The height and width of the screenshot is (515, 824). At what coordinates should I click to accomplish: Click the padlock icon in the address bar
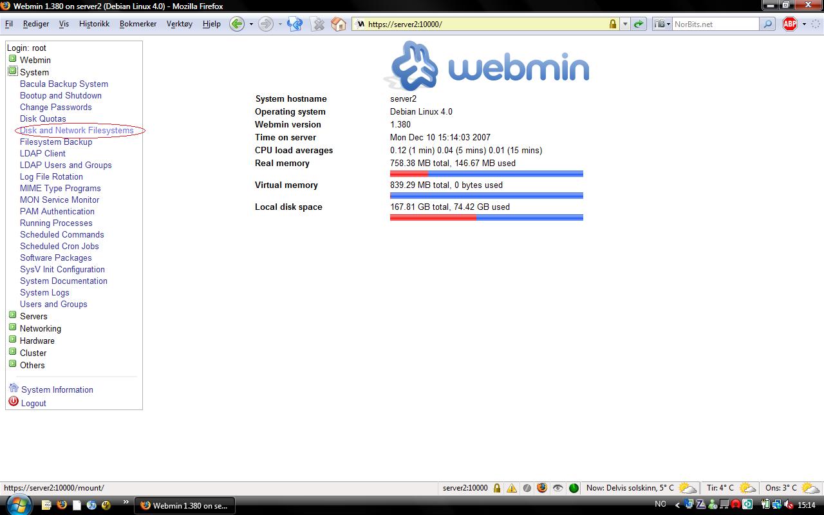(x=613, y=24)
